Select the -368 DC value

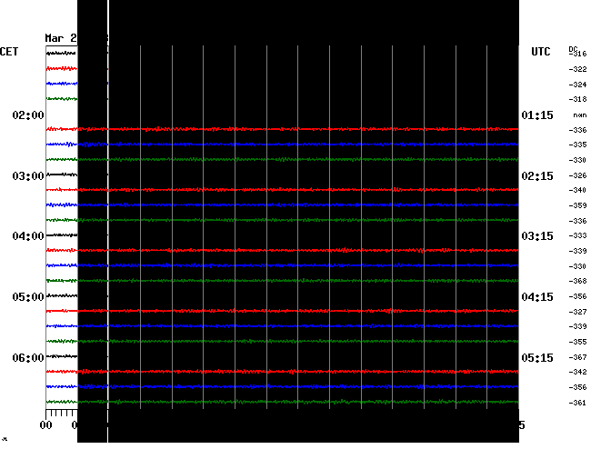click(577, 281)
